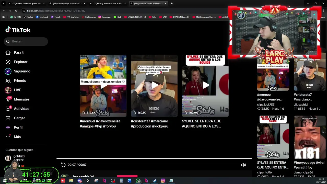Click the TikTok logo
327x184 pixels.
click(18, 30)
